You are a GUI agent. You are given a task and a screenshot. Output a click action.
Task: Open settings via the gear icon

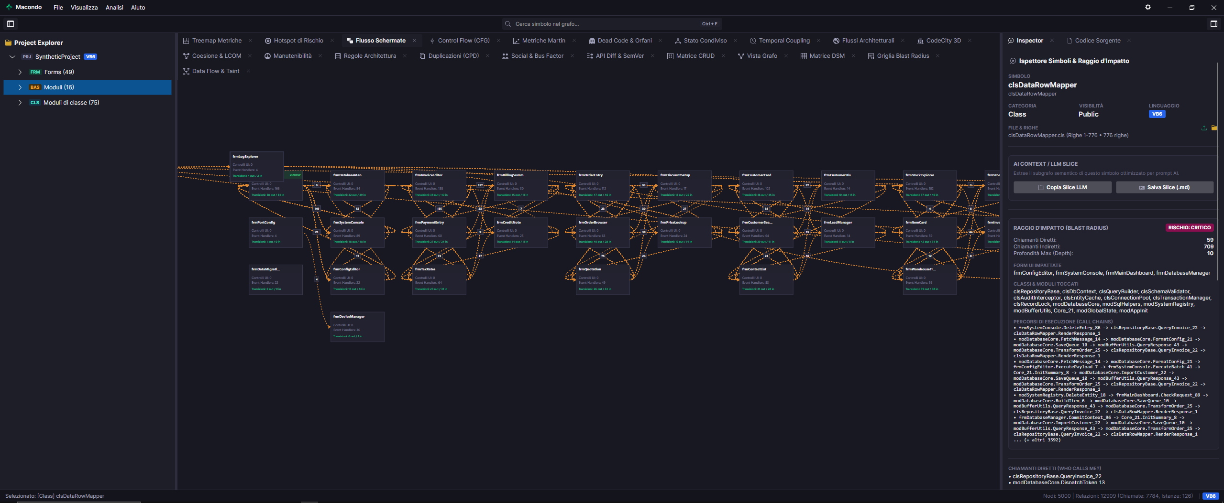pyautogui.click(x=1147, y=7)
